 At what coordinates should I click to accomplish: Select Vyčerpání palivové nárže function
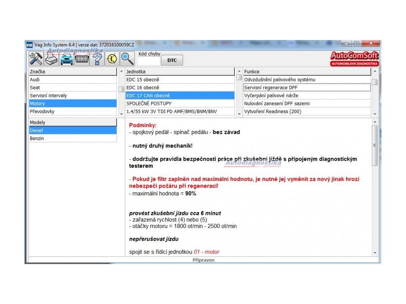tap(307, 96)
